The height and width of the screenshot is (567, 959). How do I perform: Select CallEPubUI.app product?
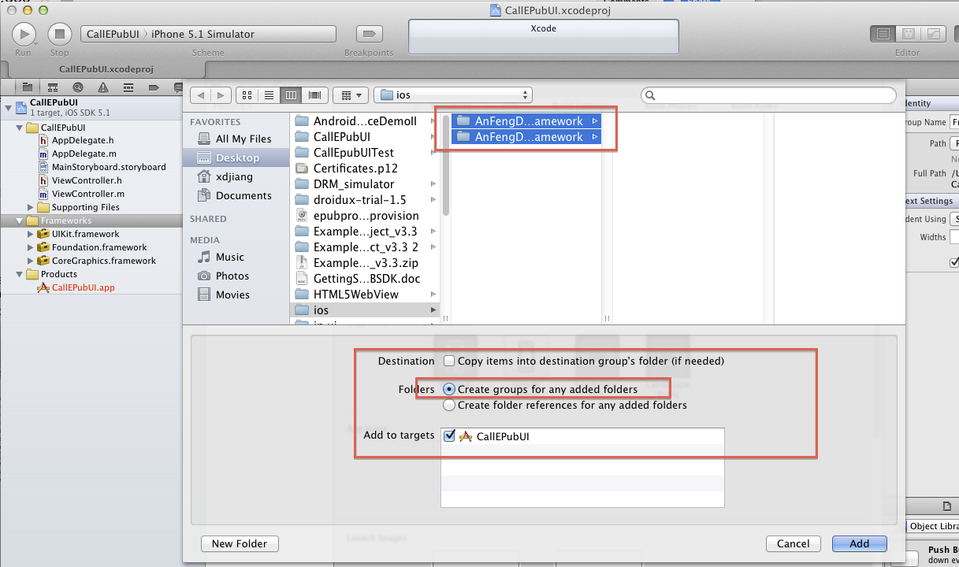(x=83, y=287)
